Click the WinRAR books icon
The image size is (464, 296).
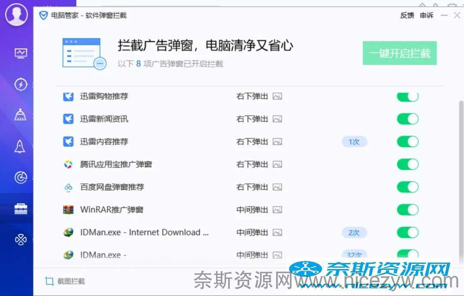click(68, 210)
